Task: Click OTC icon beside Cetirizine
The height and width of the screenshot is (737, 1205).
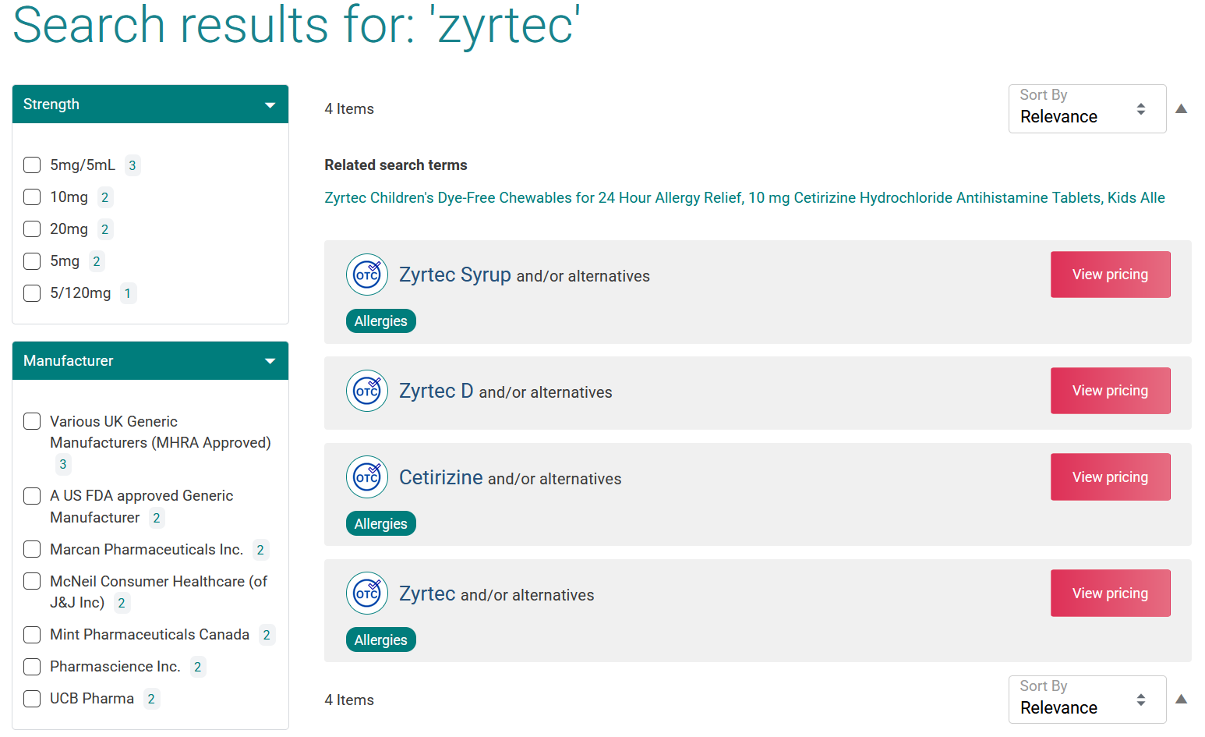Action: pos(367,477)
